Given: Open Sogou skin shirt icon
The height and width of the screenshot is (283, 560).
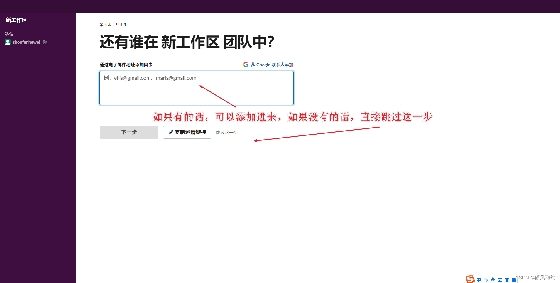Looking at the screenshot, I should (x=507, y=280).
